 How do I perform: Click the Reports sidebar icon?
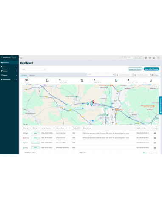click(x=2, y=75)
